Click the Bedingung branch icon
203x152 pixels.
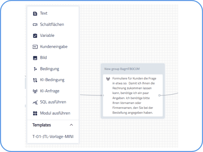pyautogui.click(x=35, y=69)
